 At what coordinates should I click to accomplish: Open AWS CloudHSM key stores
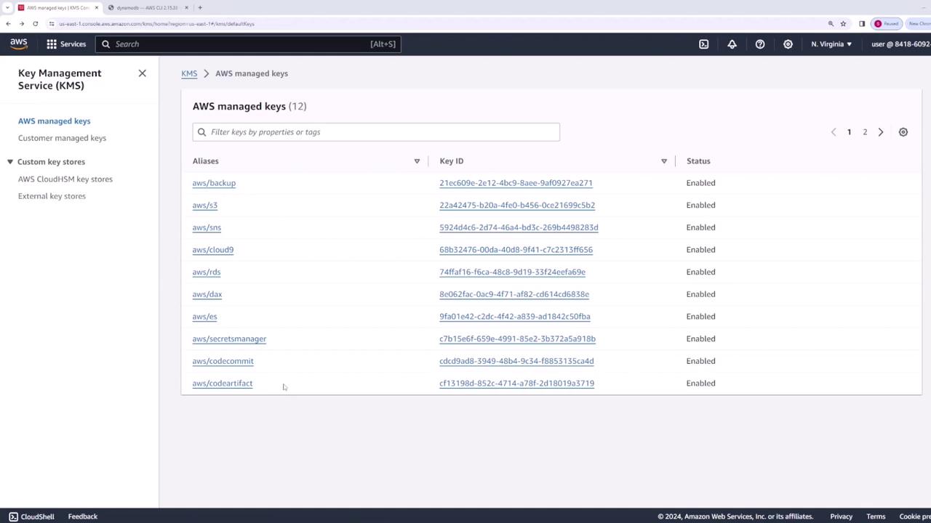pyautogui.click(x=65, y=179)
